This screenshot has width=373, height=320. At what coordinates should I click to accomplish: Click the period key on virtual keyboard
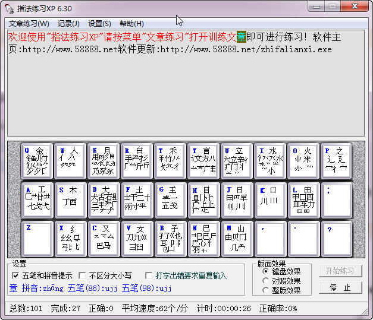pos(303,239)
